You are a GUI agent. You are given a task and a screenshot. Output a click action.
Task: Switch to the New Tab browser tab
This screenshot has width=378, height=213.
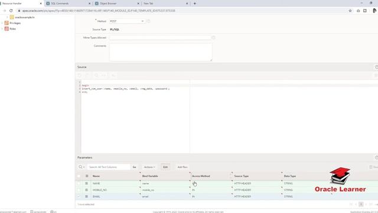click(x=165, y=4)
